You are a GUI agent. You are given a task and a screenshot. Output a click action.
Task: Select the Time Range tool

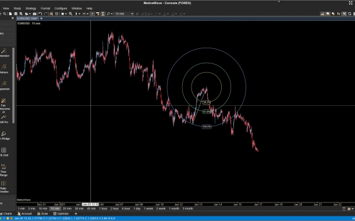point(4,170)
